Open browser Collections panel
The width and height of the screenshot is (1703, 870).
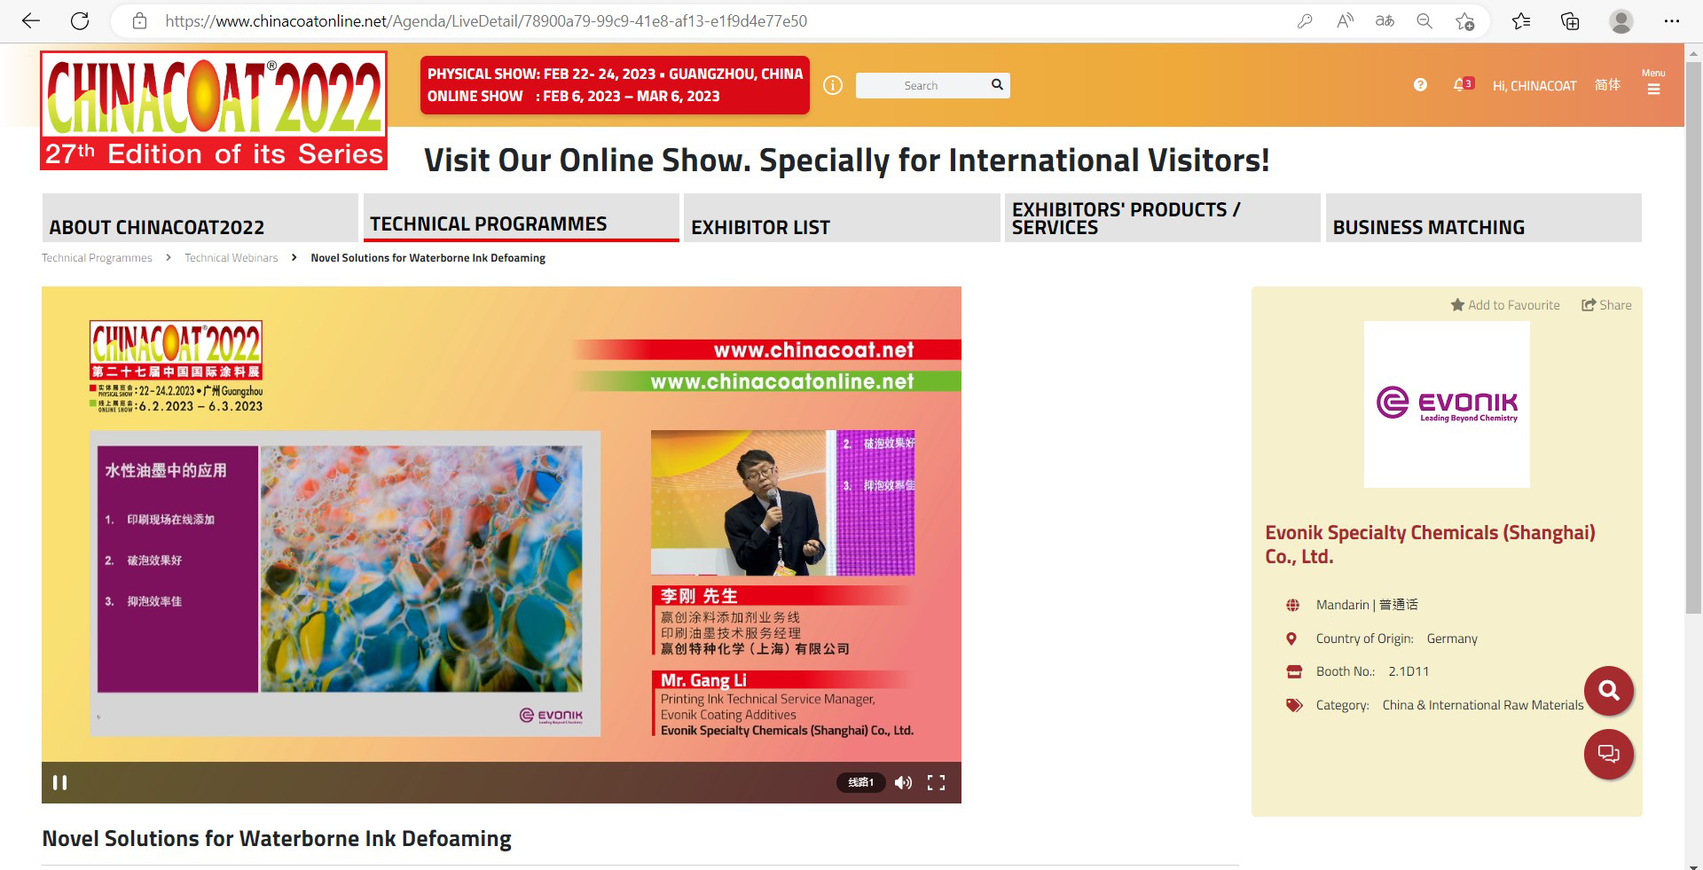pyautogui.click(x=1570, y=21)
